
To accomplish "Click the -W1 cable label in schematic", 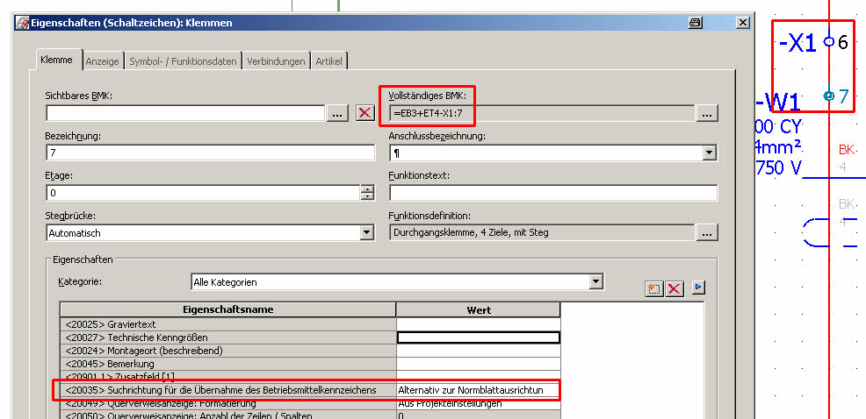I will pos(778,103).
